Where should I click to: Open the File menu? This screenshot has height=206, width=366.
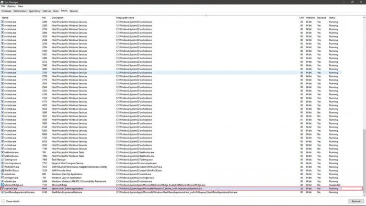3,6
